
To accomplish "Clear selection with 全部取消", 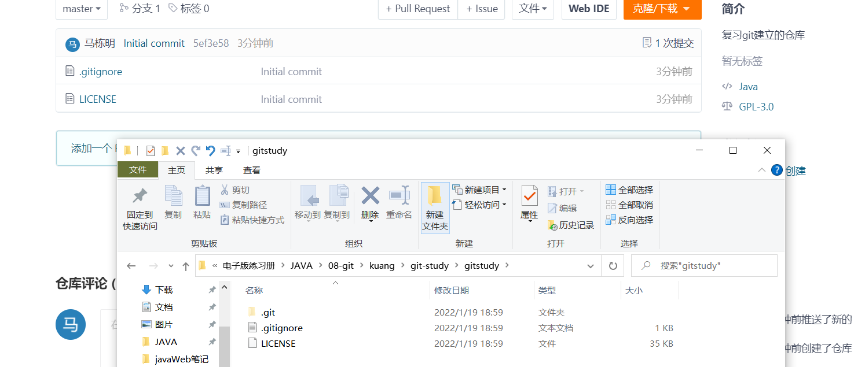I will point(630,204).
